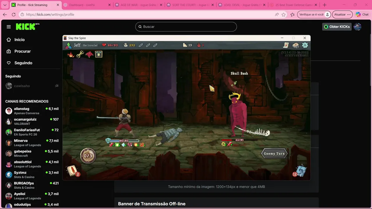Image resolution: width=372 pixels, height=209 pixels.
Task: Open the browser favorites list icon
Action: coord(292,15)
